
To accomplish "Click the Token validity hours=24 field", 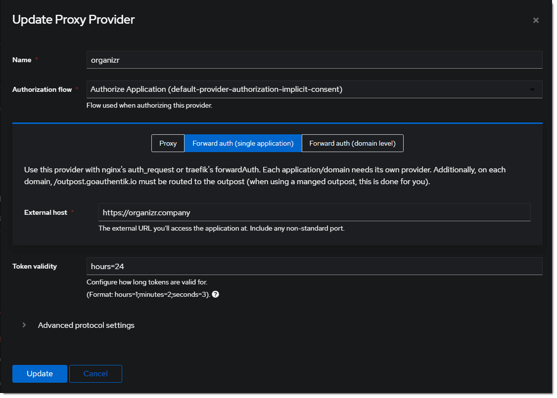I will point(314,266).
